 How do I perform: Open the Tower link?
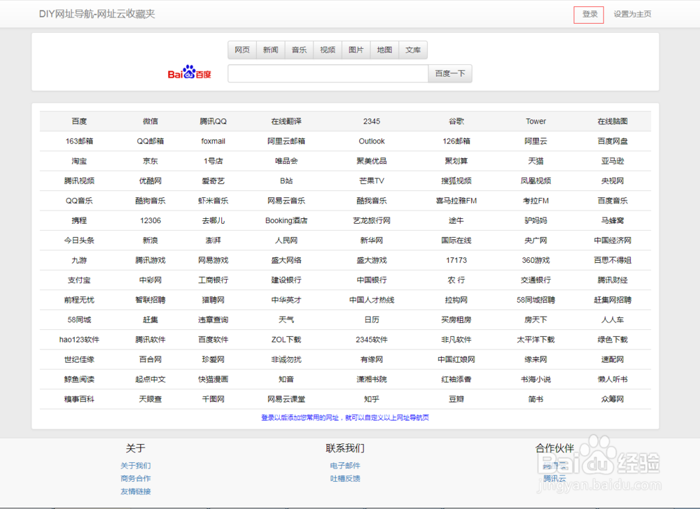click(x=535, y=121)
